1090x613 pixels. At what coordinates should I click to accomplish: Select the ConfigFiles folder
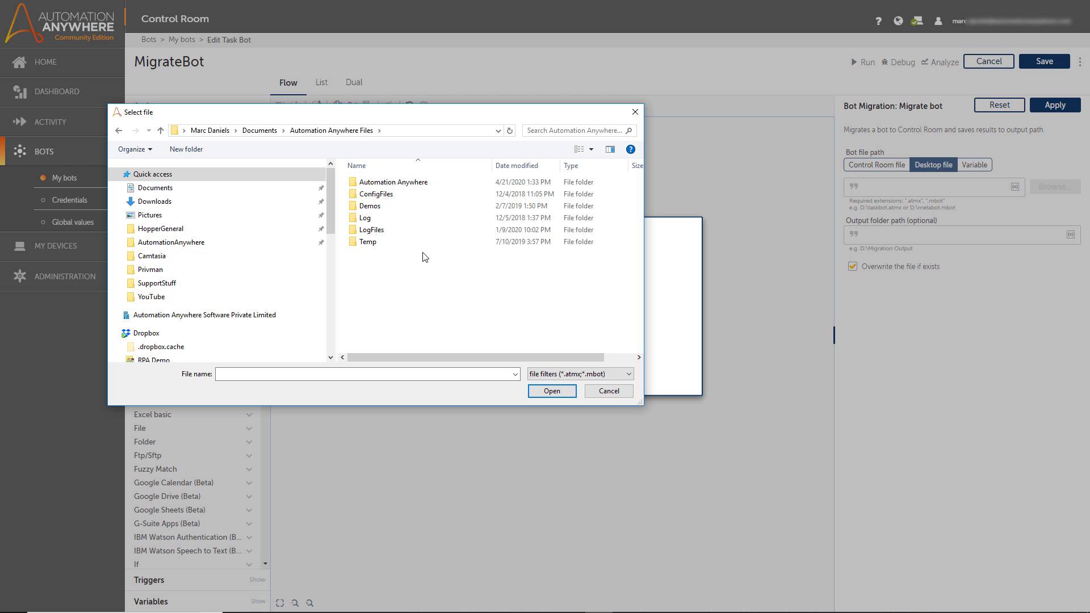[x=375, y=194]
